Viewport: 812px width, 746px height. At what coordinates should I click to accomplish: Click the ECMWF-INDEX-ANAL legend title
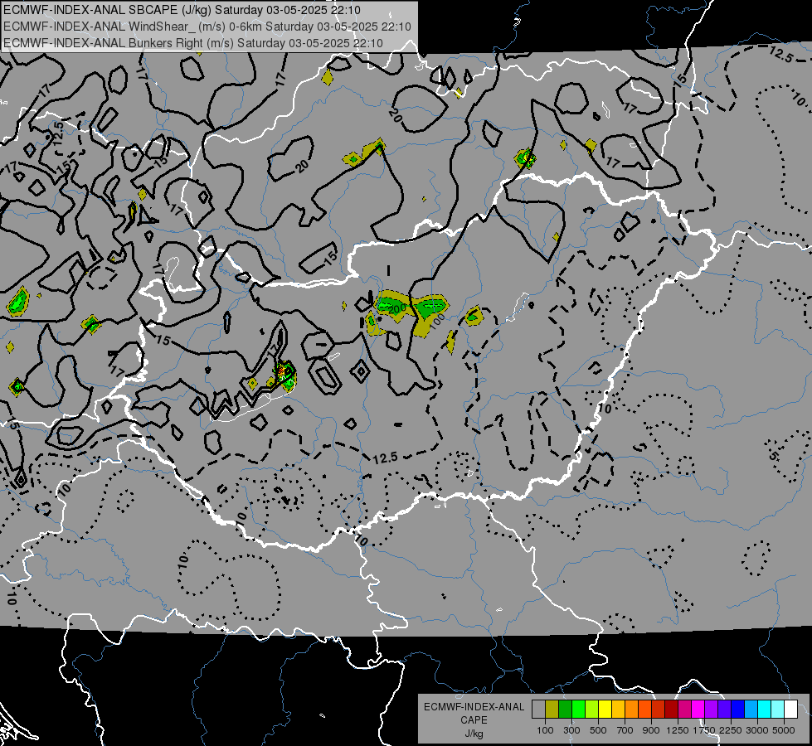point(474,707)
